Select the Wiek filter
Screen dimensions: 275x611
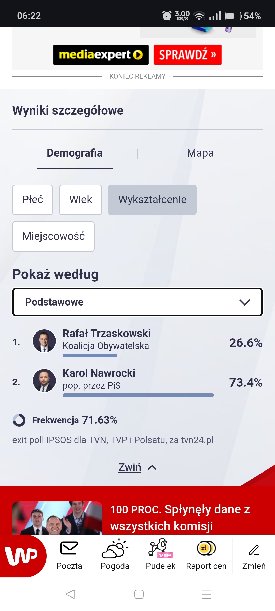click(80, 200)
